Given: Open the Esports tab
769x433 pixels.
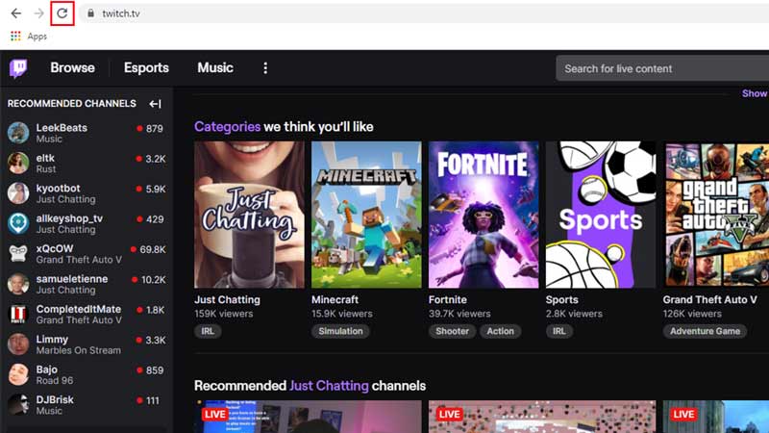Looking at the screenshot, I should click(146, 67).
